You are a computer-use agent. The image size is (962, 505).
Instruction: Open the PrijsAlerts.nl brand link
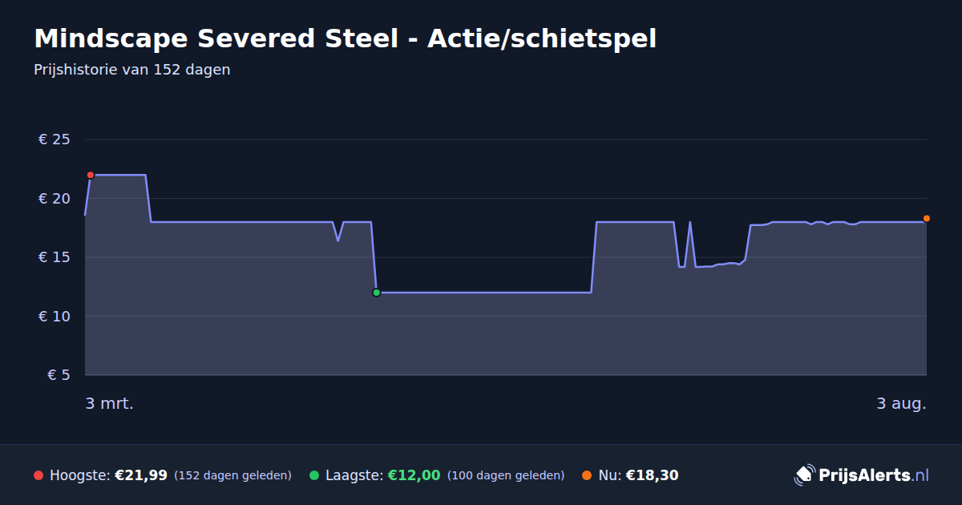(862, 475)
